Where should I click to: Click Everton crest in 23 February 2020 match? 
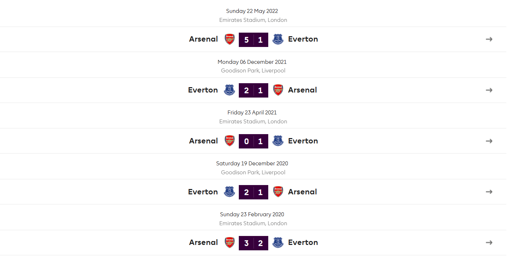coord(278,242)
